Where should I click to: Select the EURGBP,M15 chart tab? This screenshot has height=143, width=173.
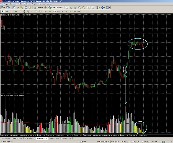click(42, 139)
